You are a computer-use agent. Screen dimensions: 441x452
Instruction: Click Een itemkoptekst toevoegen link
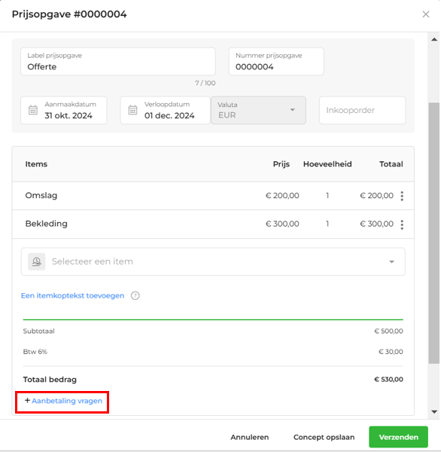point(72,296)
